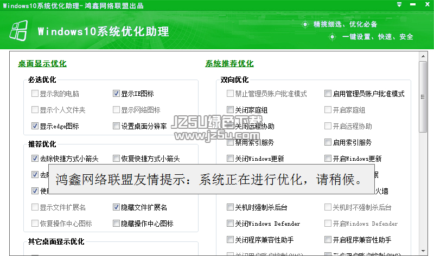Enable 启用管理员账户批准模式 checkbox

click(328, 93)
